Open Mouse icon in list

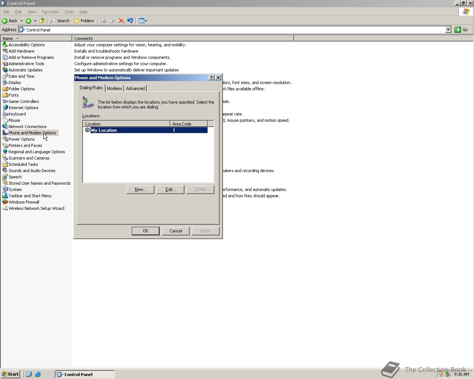(x=5, y=120)
